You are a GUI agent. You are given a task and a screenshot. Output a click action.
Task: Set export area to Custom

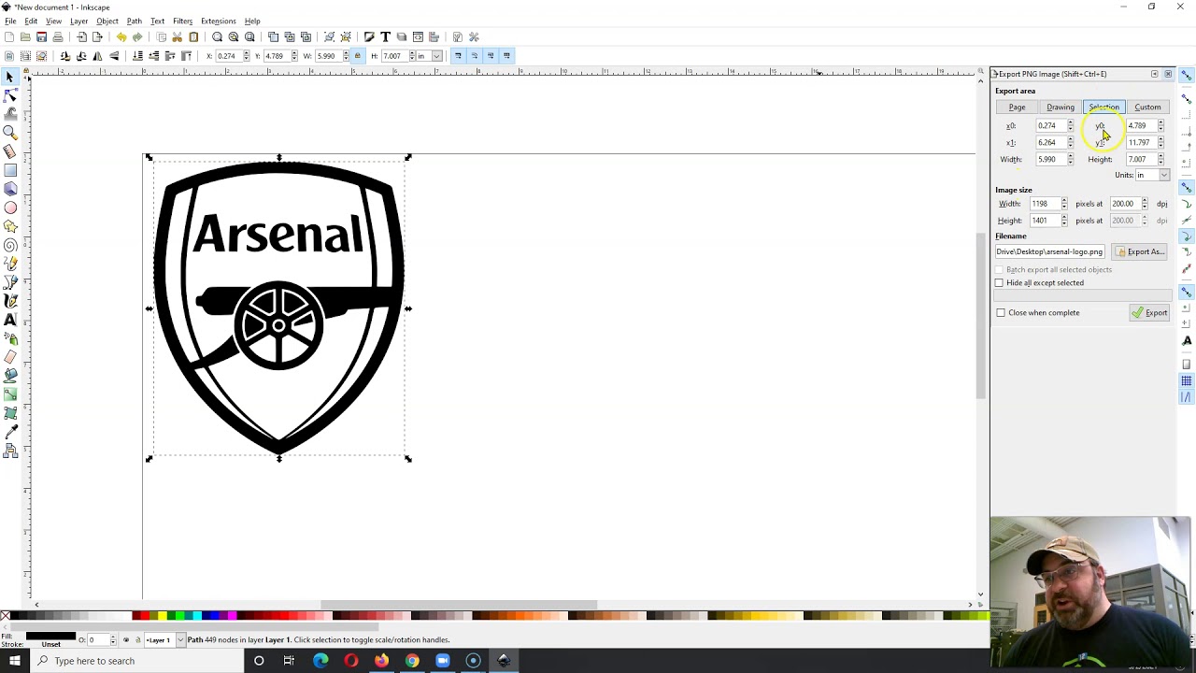click(1147, 107)
